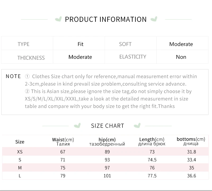This screenshot has width=212, height=191.
Task: Select the Fit value in TYPE row
Action: click(81, 44)
